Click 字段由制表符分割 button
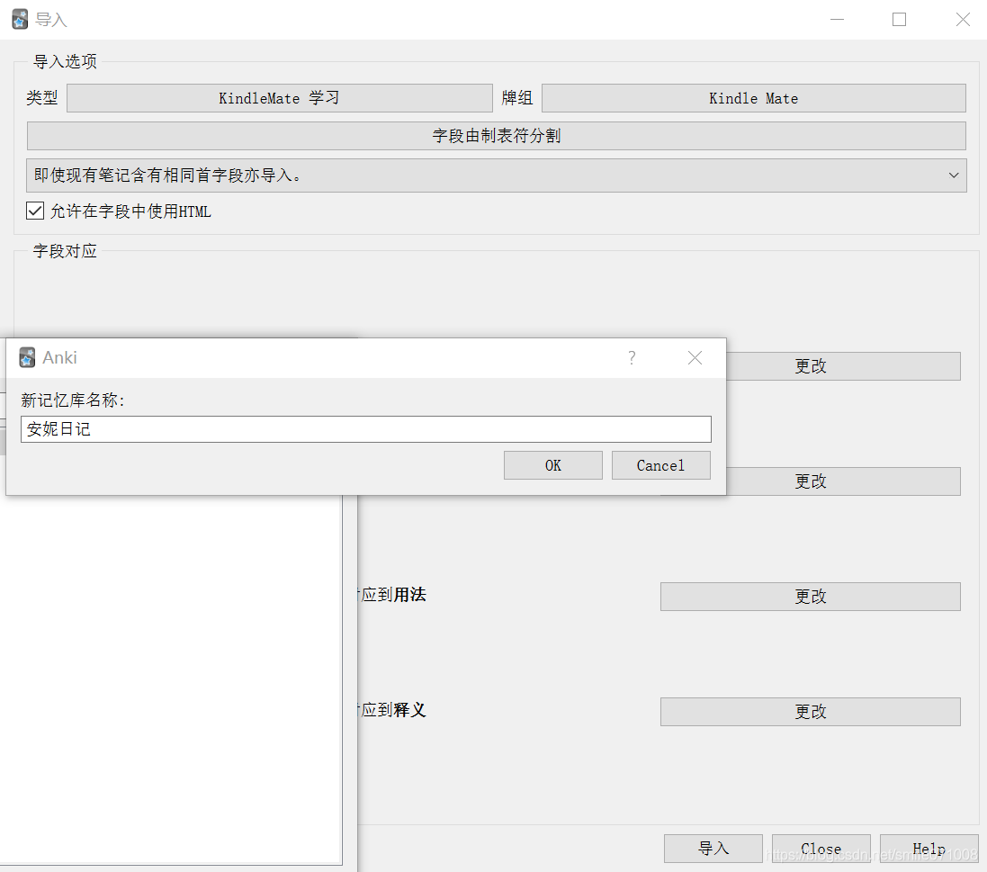This screenshot has height=872, width=987. [496, 136]
